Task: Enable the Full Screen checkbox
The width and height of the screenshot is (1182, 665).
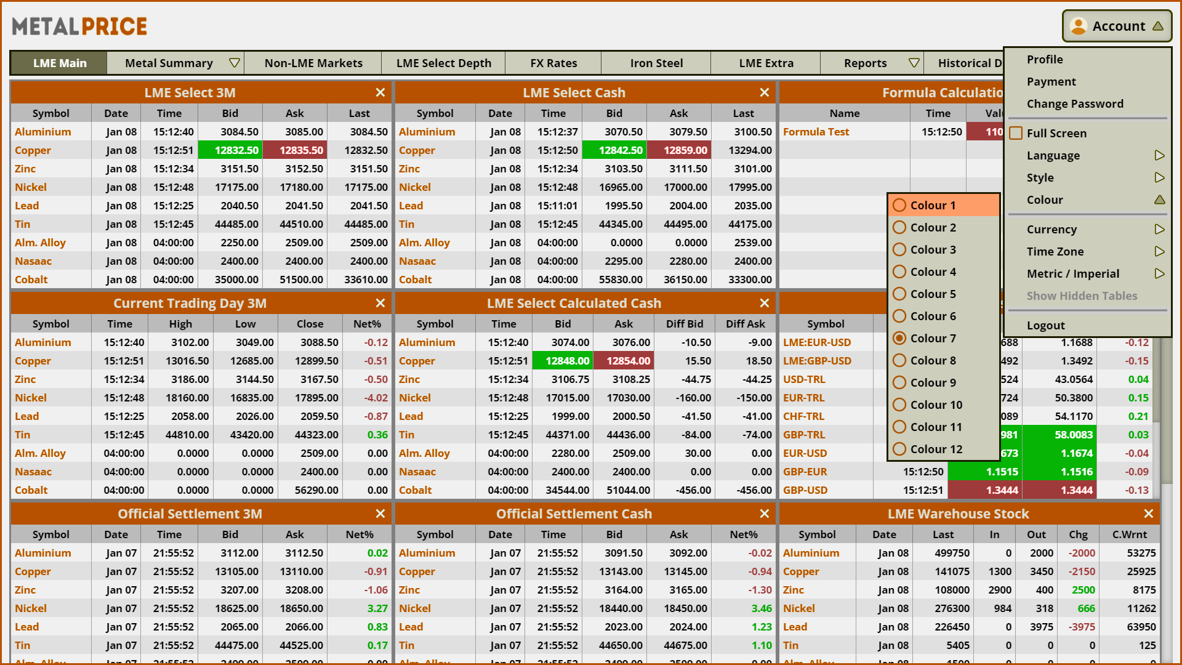Action: click(x=1016, y=133)
